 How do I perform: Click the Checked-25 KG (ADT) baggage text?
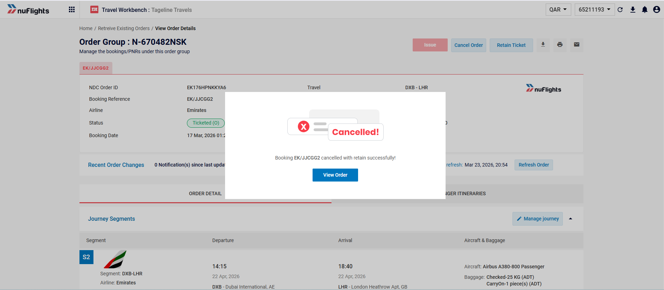click(x=510, y=277)
